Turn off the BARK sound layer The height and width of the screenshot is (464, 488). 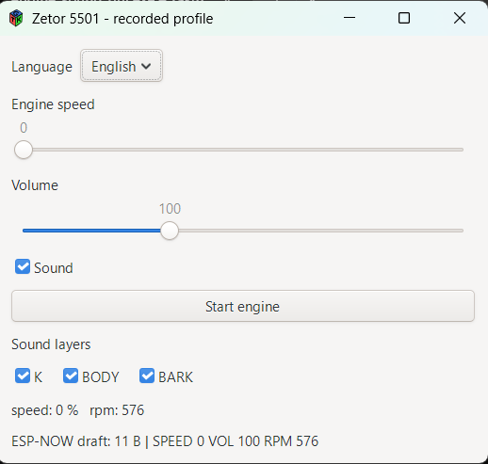(x=147, y=376)
